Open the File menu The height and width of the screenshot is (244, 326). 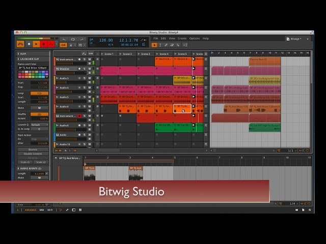(x=155, y=39)
